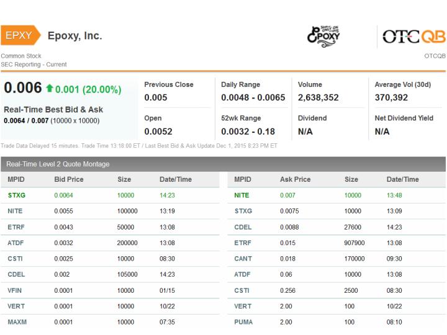Image resolution: width=447 pixels, height=335 pixels.
Task: Click the Volume value 2,638,352
Action: tap(318, 97)
